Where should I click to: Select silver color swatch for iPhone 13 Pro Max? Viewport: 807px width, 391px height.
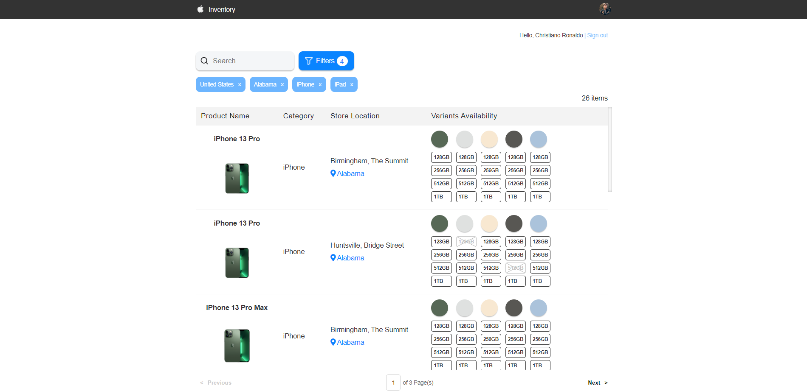(x=464, y=308)
